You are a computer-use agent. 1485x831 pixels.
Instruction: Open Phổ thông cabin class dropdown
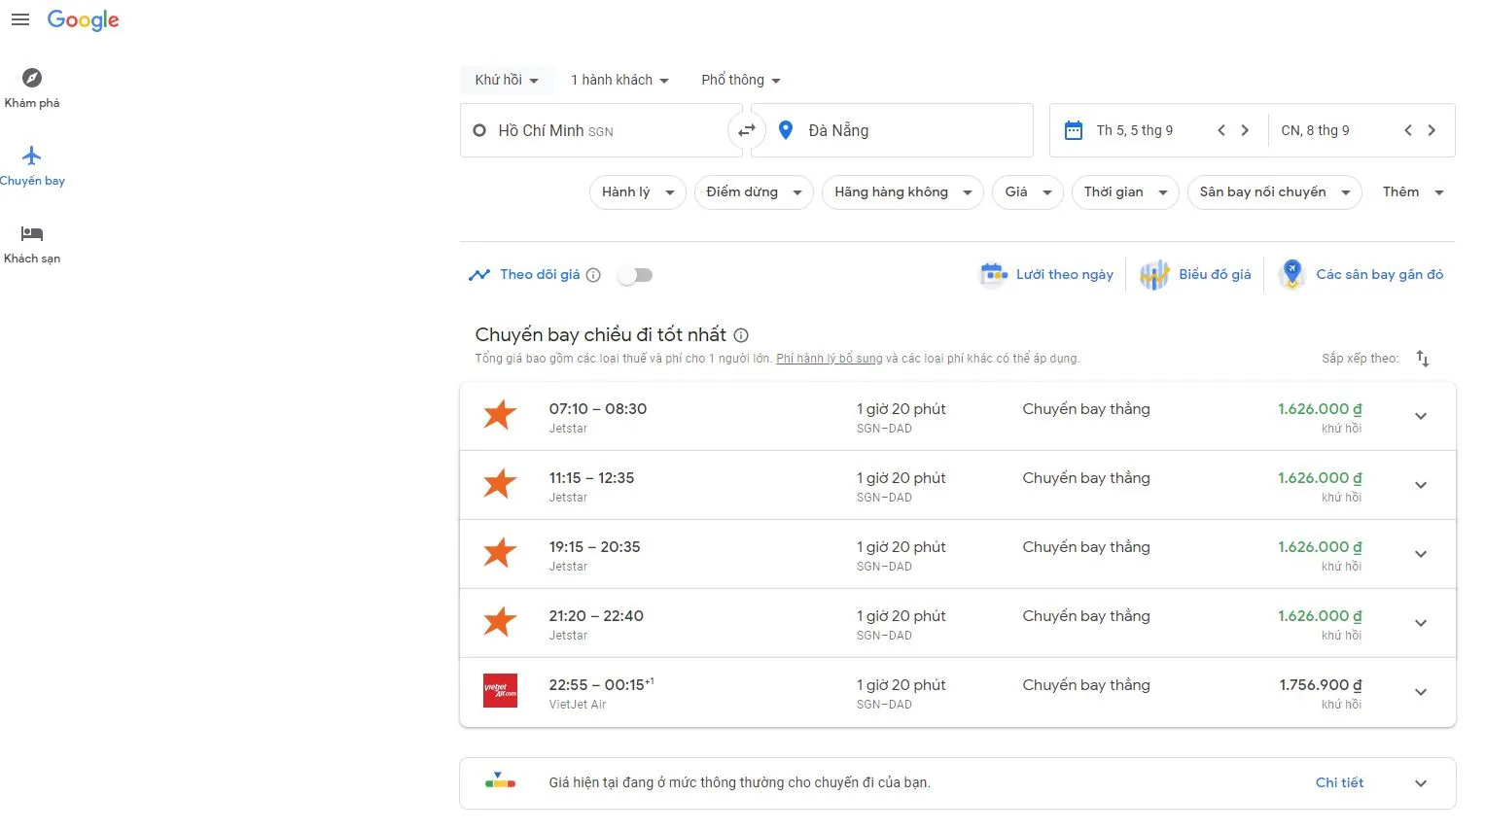point(741,80)
